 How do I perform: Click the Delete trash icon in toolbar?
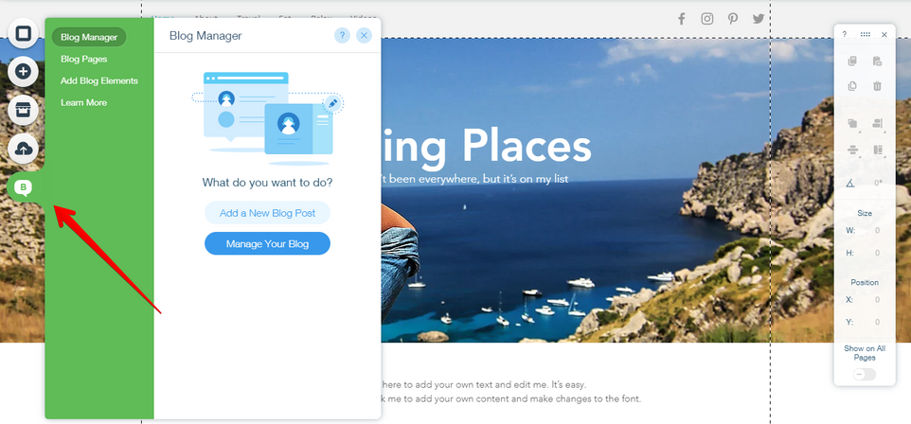coord(877,86)
